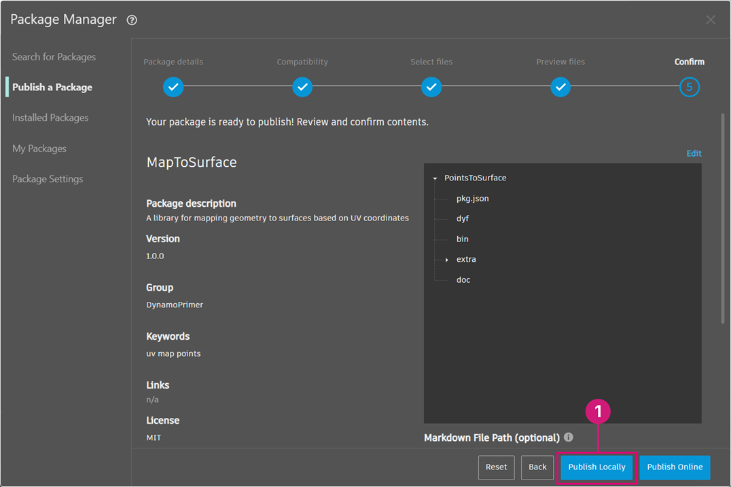Click the Preview files step checkmark
731x487 pixels.
coord(560,87)
